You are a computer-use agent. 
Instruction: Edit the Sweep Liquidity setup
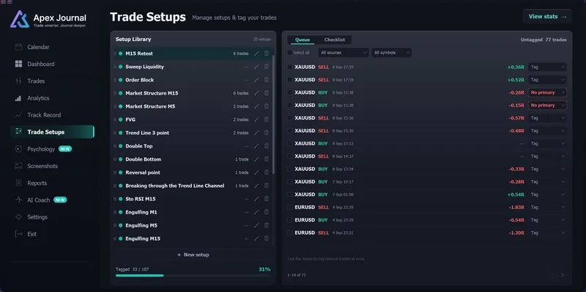coord(256,67)
